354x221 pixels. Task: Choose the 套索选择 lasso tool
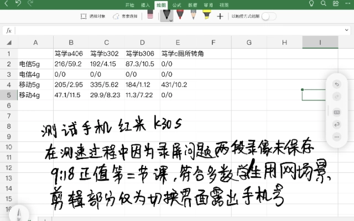coord(126,16)
